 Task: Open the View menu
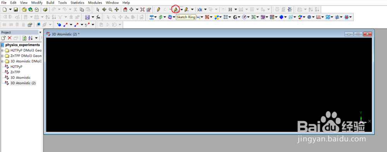point(24,3)
